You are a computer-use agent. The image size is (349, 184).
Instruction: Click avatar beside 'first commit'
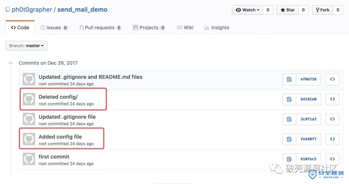click(x=29, y=159)
